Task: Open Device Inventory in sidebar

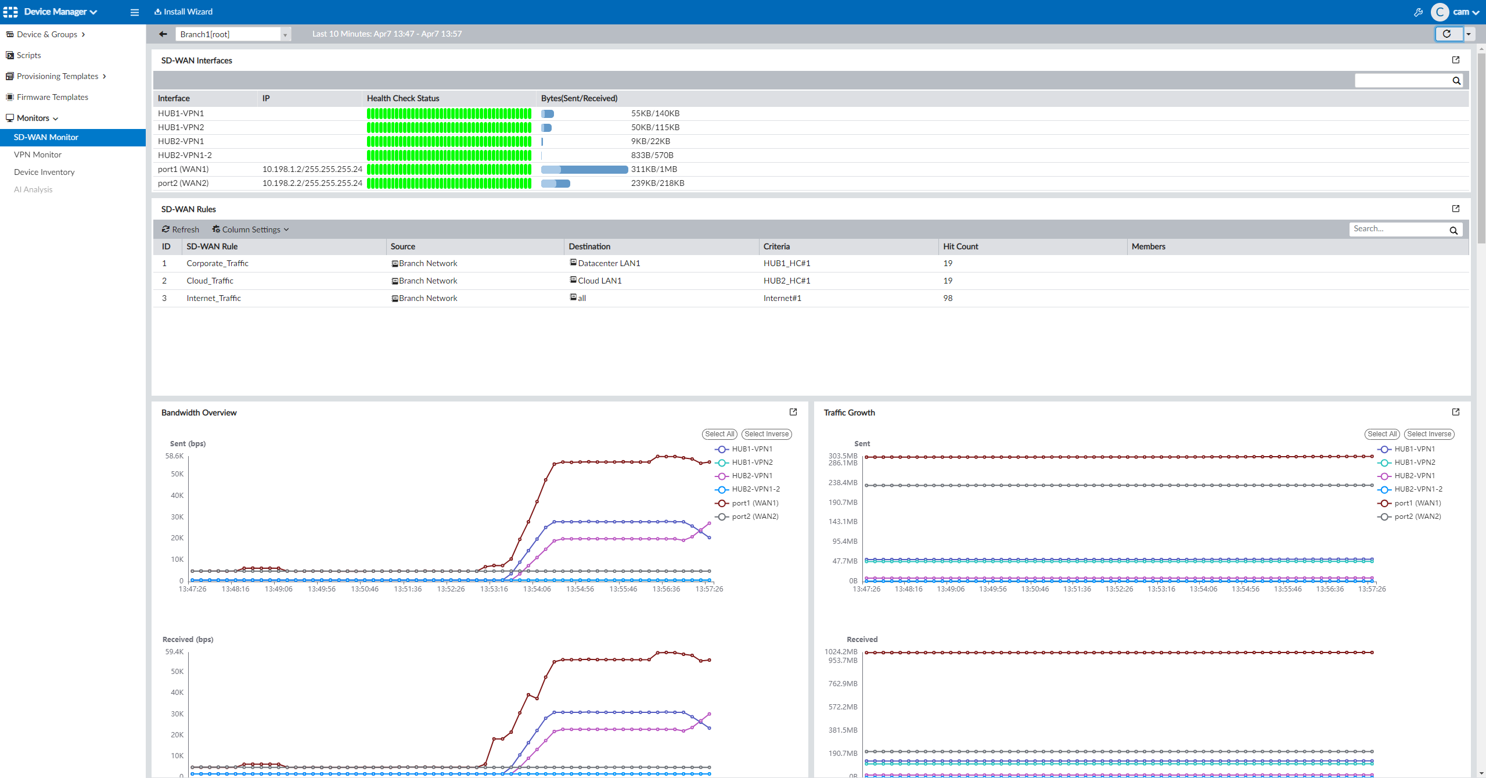Action: pos(44,172)
